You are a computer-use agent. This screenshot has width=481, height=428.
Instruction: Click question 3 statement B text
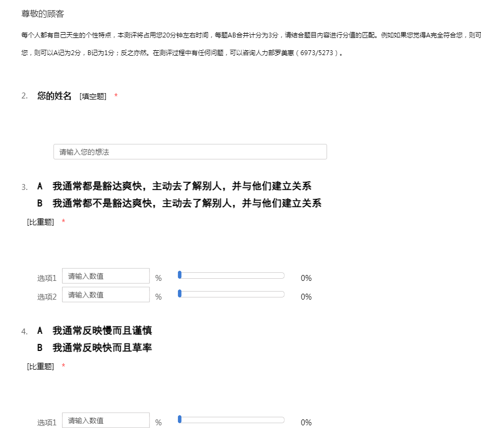pyautogui.click(x=187, y=203)
